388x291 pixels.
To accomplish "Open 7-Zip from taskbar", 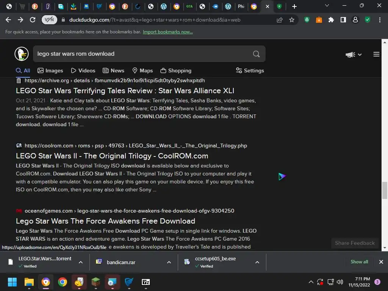I will click(x=146, y=282).
